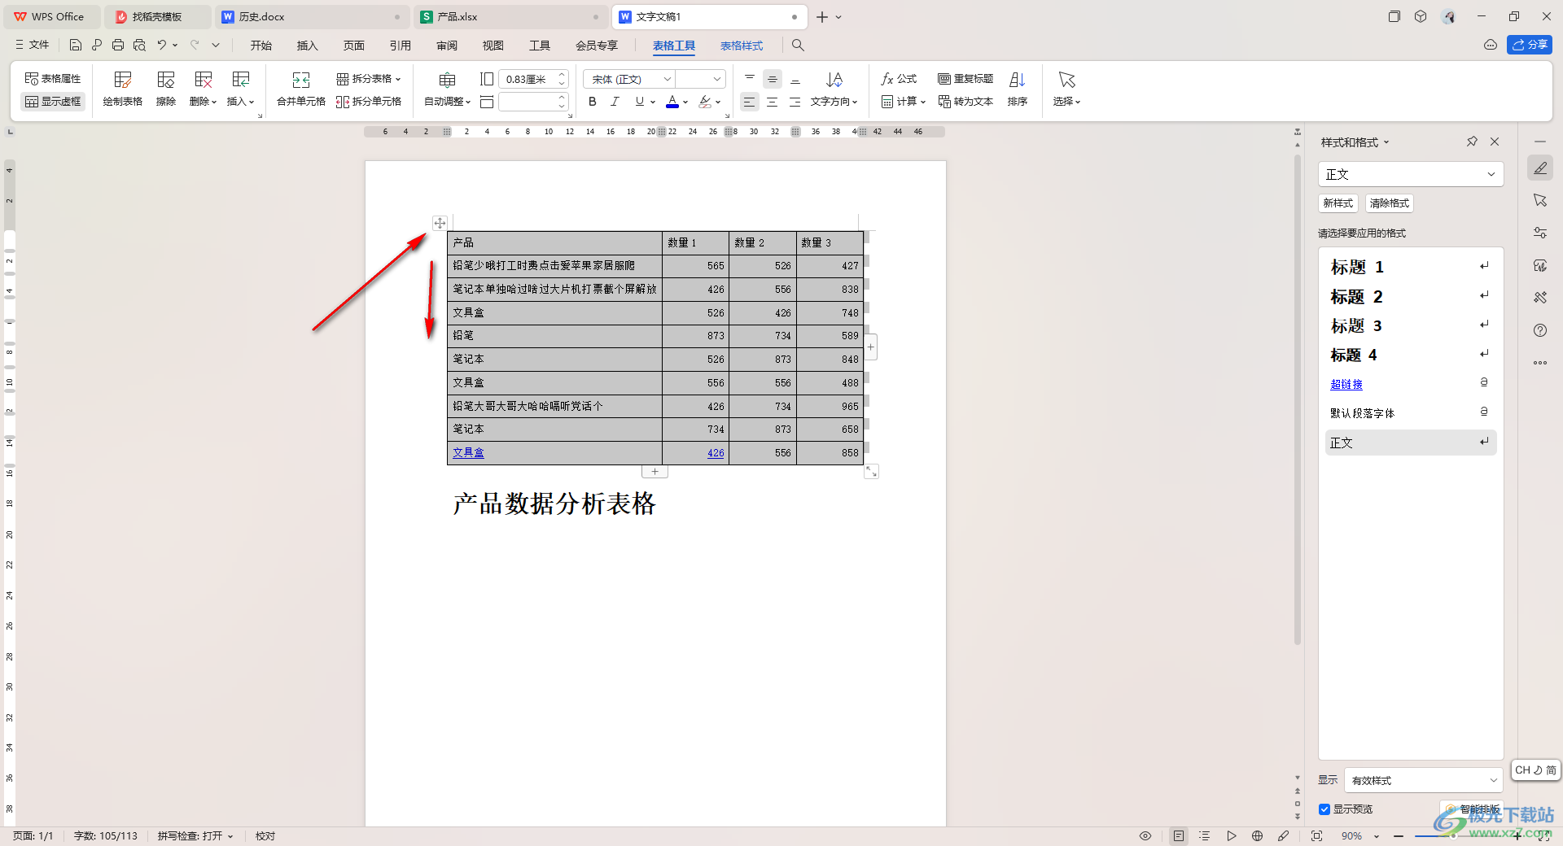
Task: Align text left
Action: click(750, 102)
